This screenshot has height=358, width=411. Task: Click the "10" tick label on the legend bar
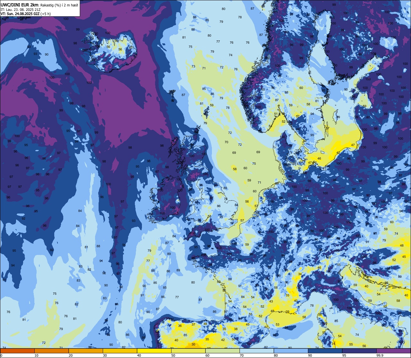point(36,355)
